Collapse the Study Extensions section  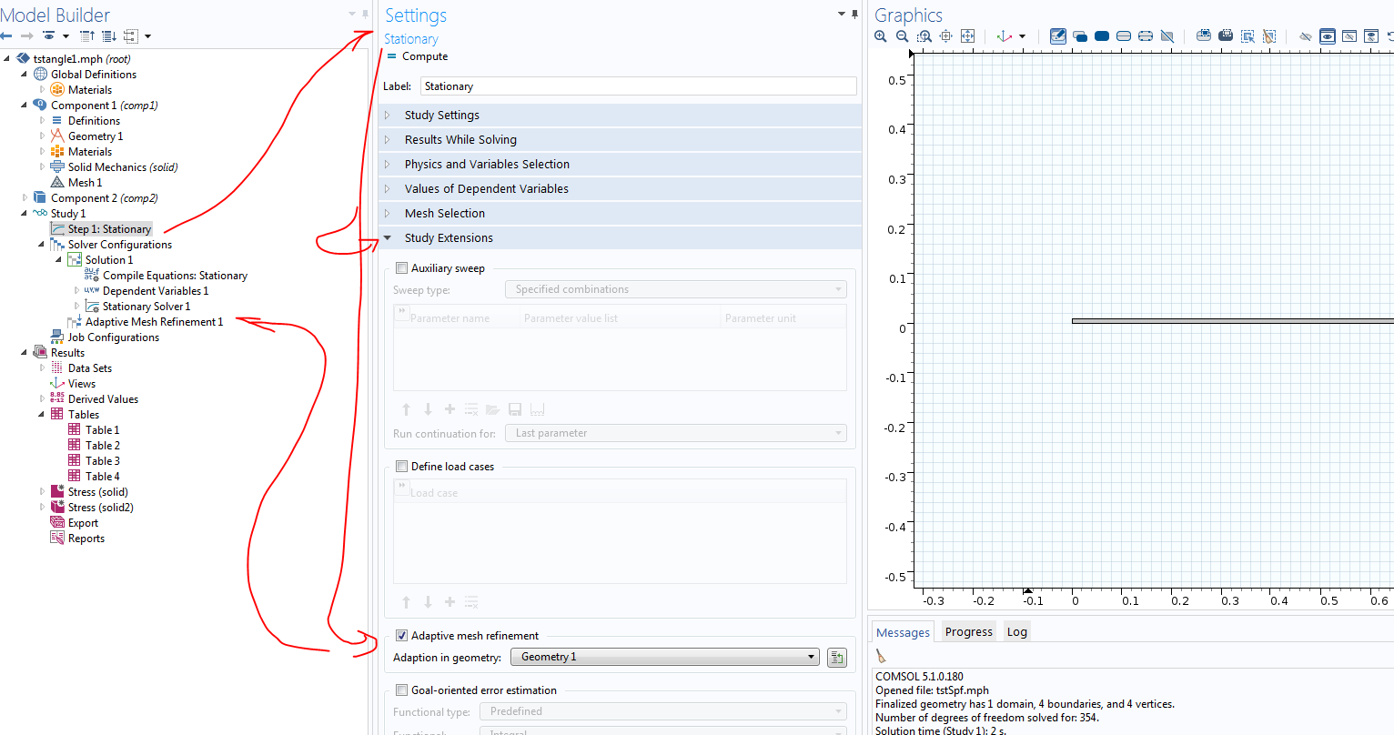pyautogui.click(x=449, y=238)
